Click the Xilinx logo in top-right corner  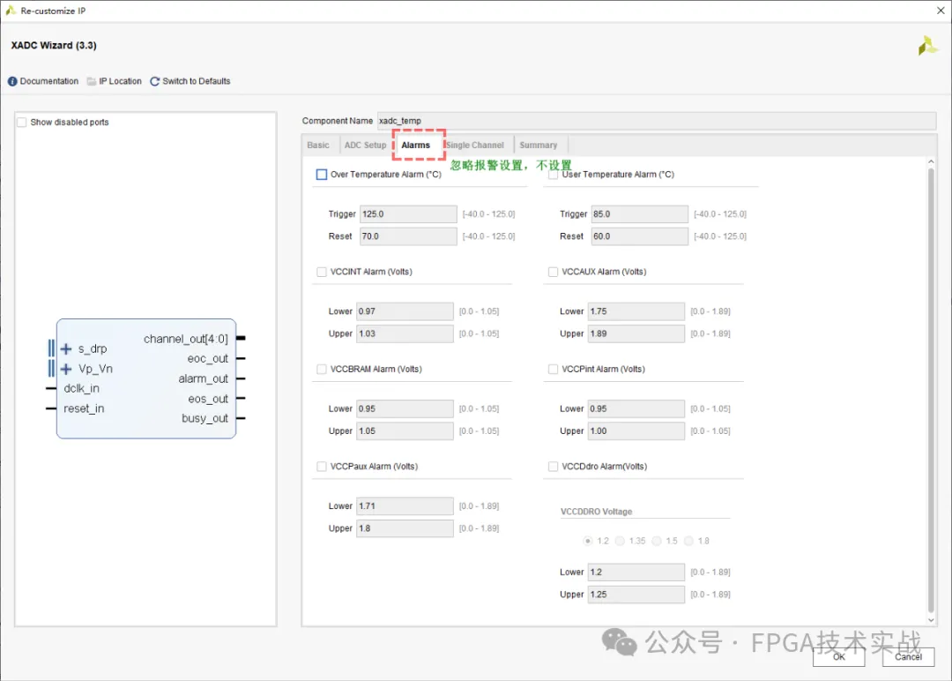tap(927, 46)
